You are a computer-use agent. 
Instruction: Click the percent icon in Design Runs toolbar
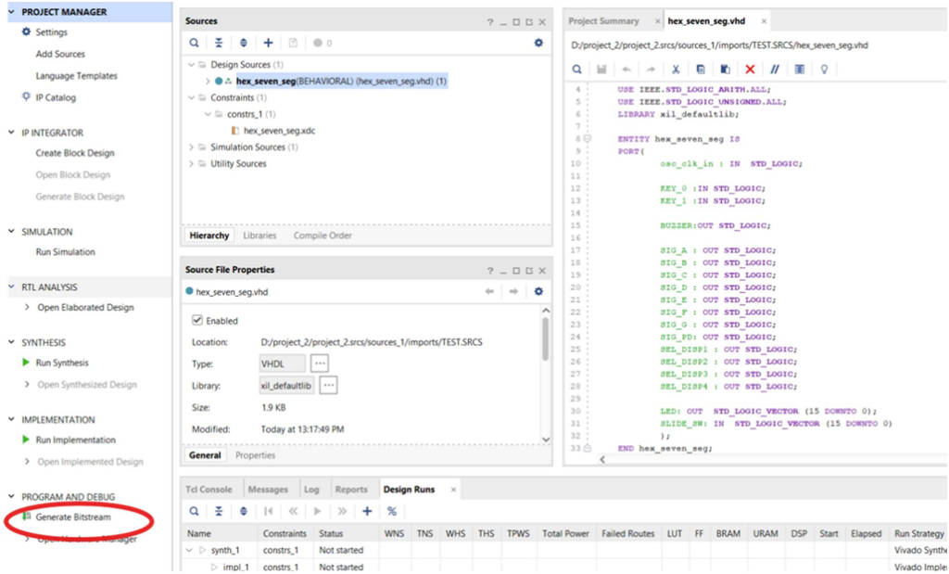(x=391, y=511)
